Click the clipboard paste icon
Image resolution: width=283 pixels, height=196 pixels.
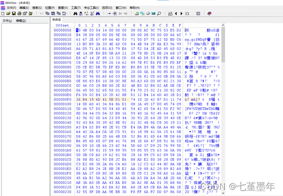click(53, 13)
